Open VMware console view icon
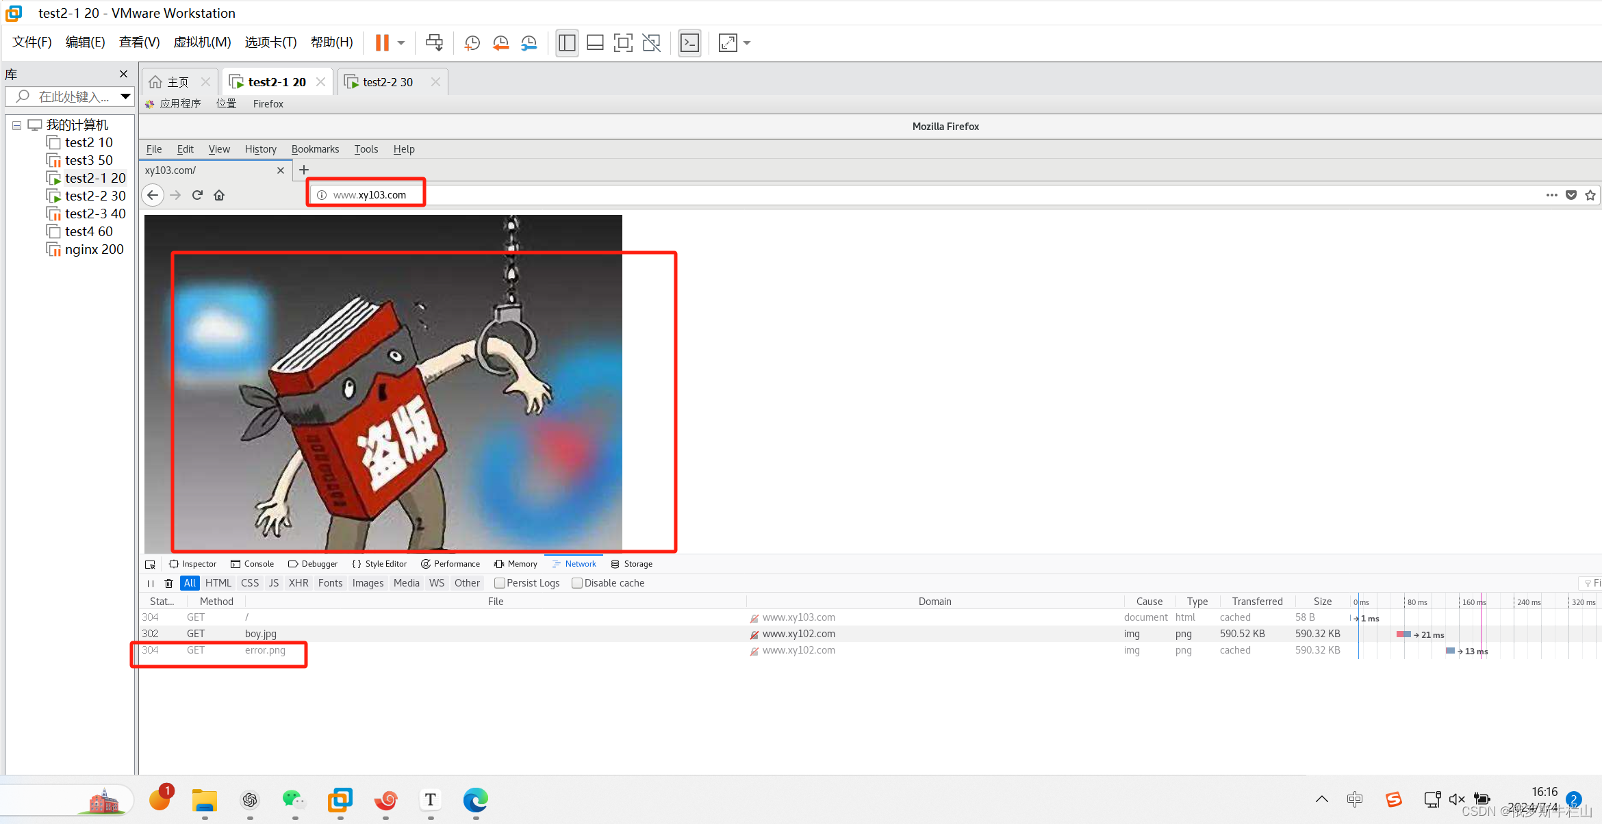The width and height of the screenshot is (1602, 824). 689,43
